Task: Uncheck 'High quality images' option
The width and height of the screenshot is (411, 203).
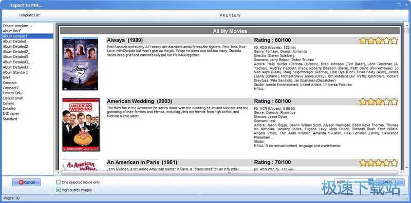Action: pos(59,190)
